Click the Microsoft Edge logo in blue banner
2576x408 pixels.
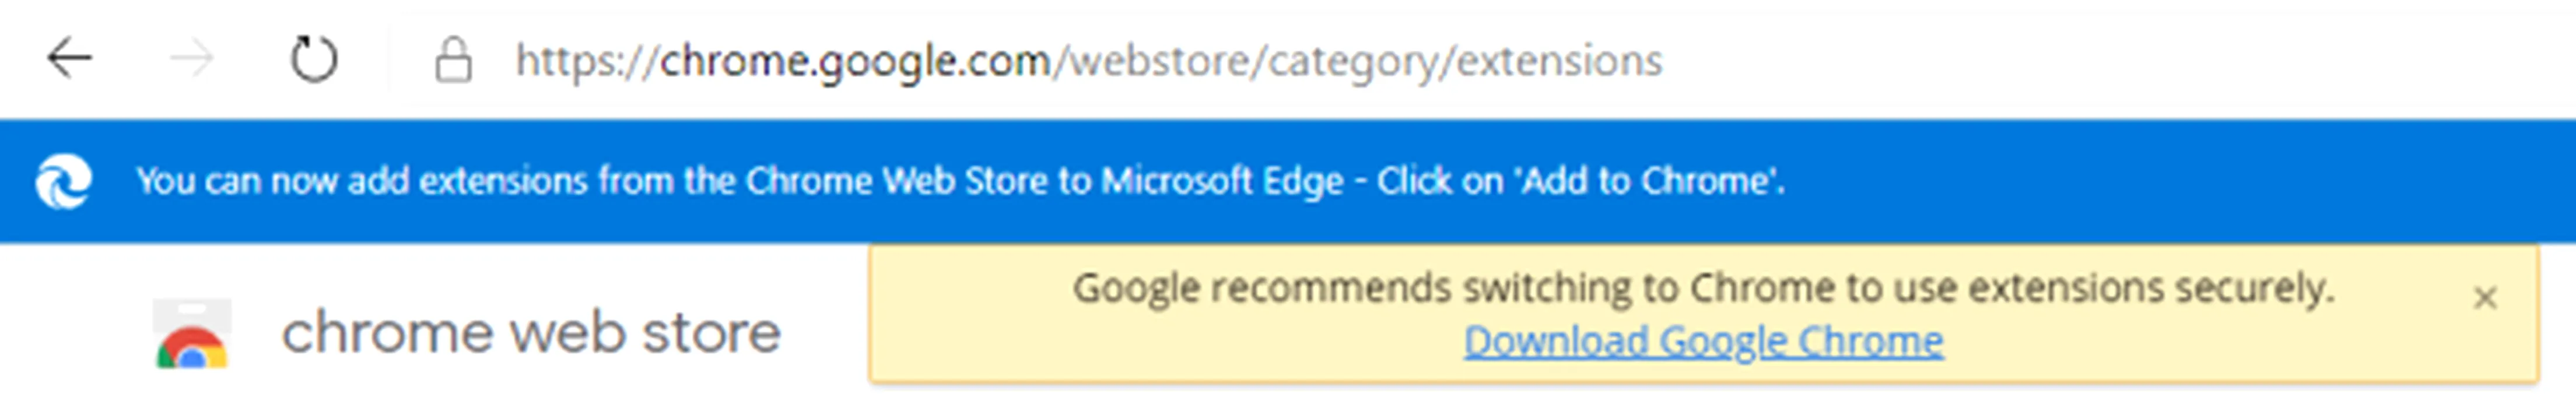[64, 182]
